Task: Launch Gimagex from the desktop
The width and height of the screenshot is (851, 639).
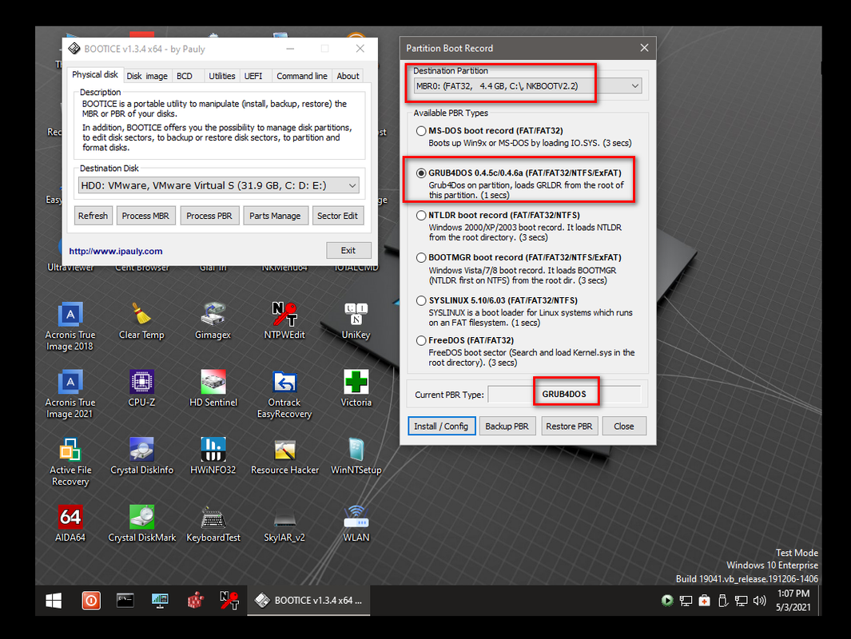Action: point(213,320)
